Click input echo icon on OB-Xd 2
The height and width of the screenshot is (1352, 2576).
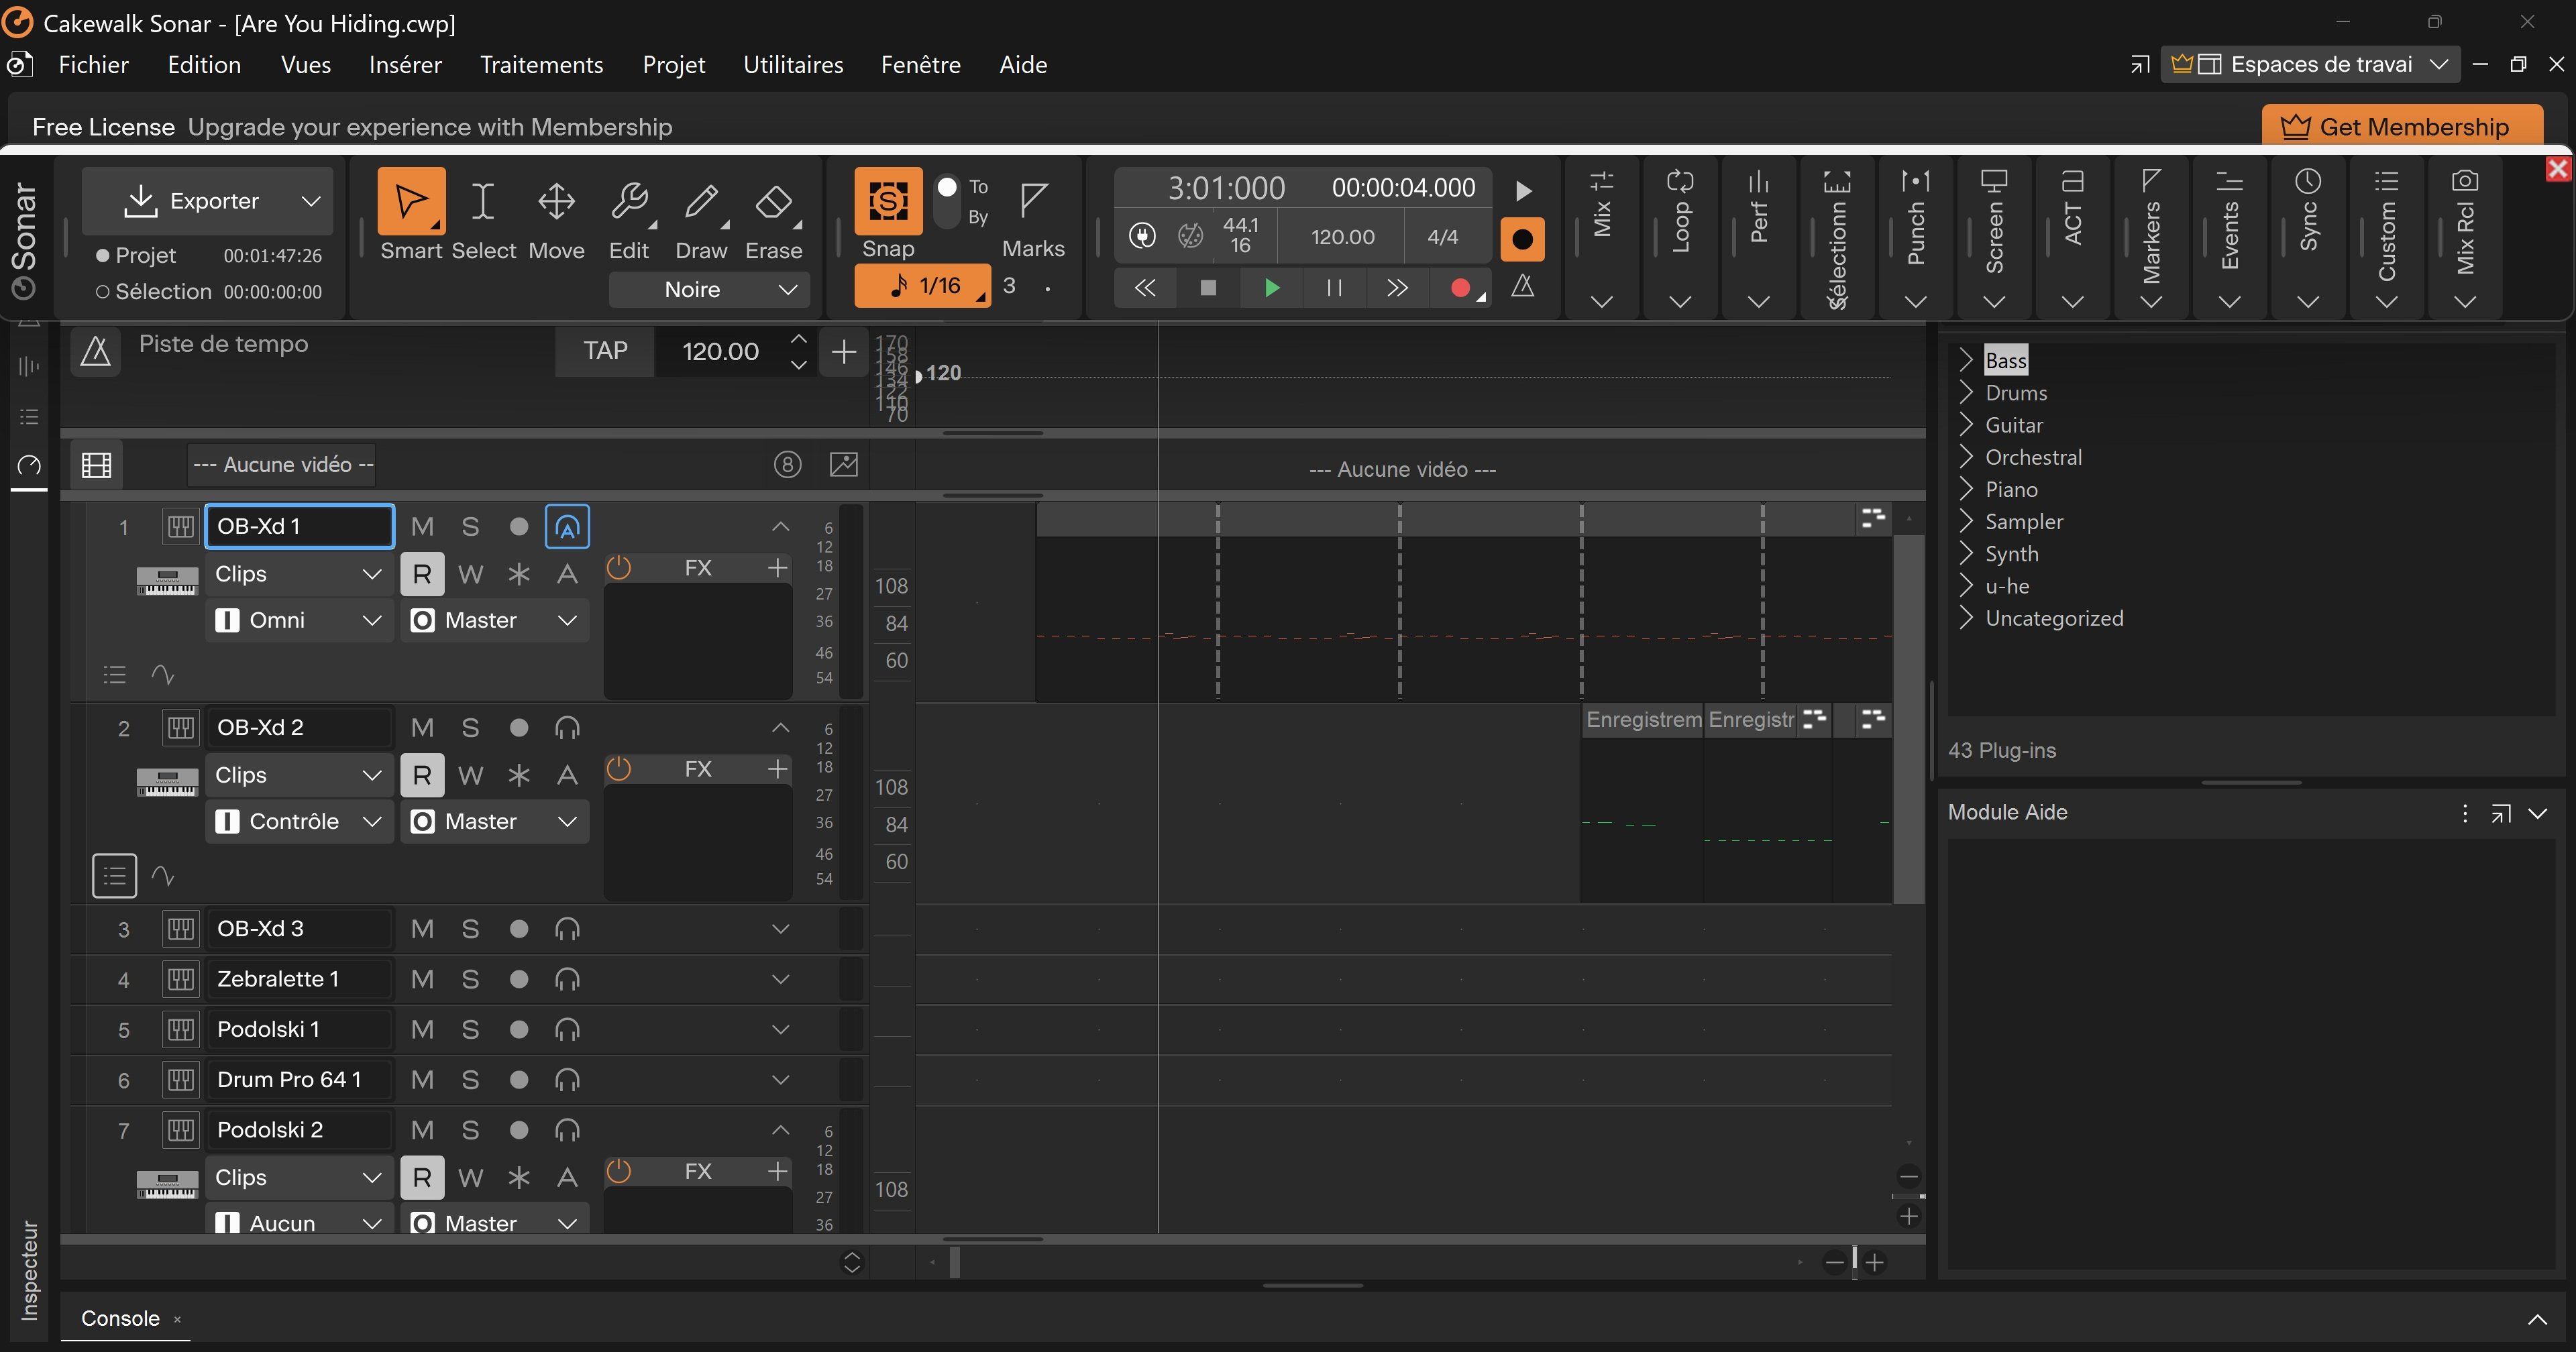click(567, 728)
